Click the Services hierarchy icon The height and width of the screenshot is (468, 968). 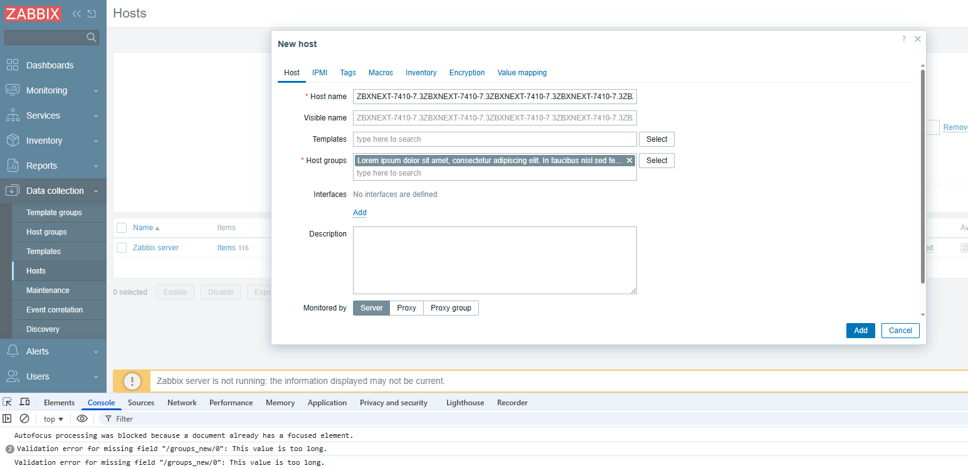[x=13, y=115]
